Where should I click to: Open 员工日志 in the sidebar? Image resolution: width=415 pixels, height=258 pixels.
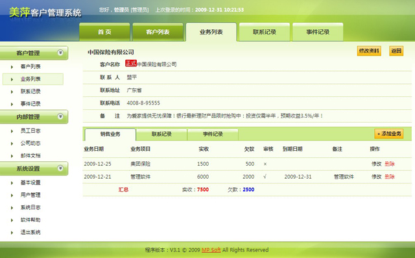tap(30, 131)
